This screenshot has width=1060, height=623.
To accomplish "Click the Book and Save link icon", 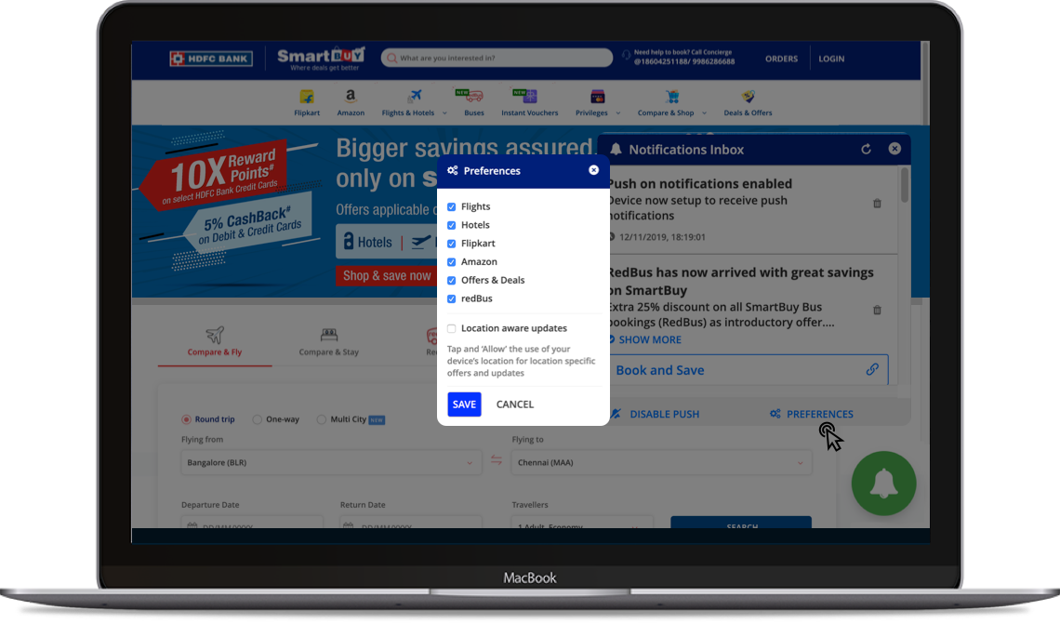I will [873, 369].
